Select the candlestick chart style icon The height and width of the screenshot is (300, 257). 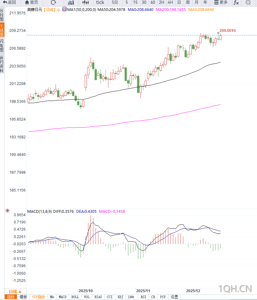(86, 2)
